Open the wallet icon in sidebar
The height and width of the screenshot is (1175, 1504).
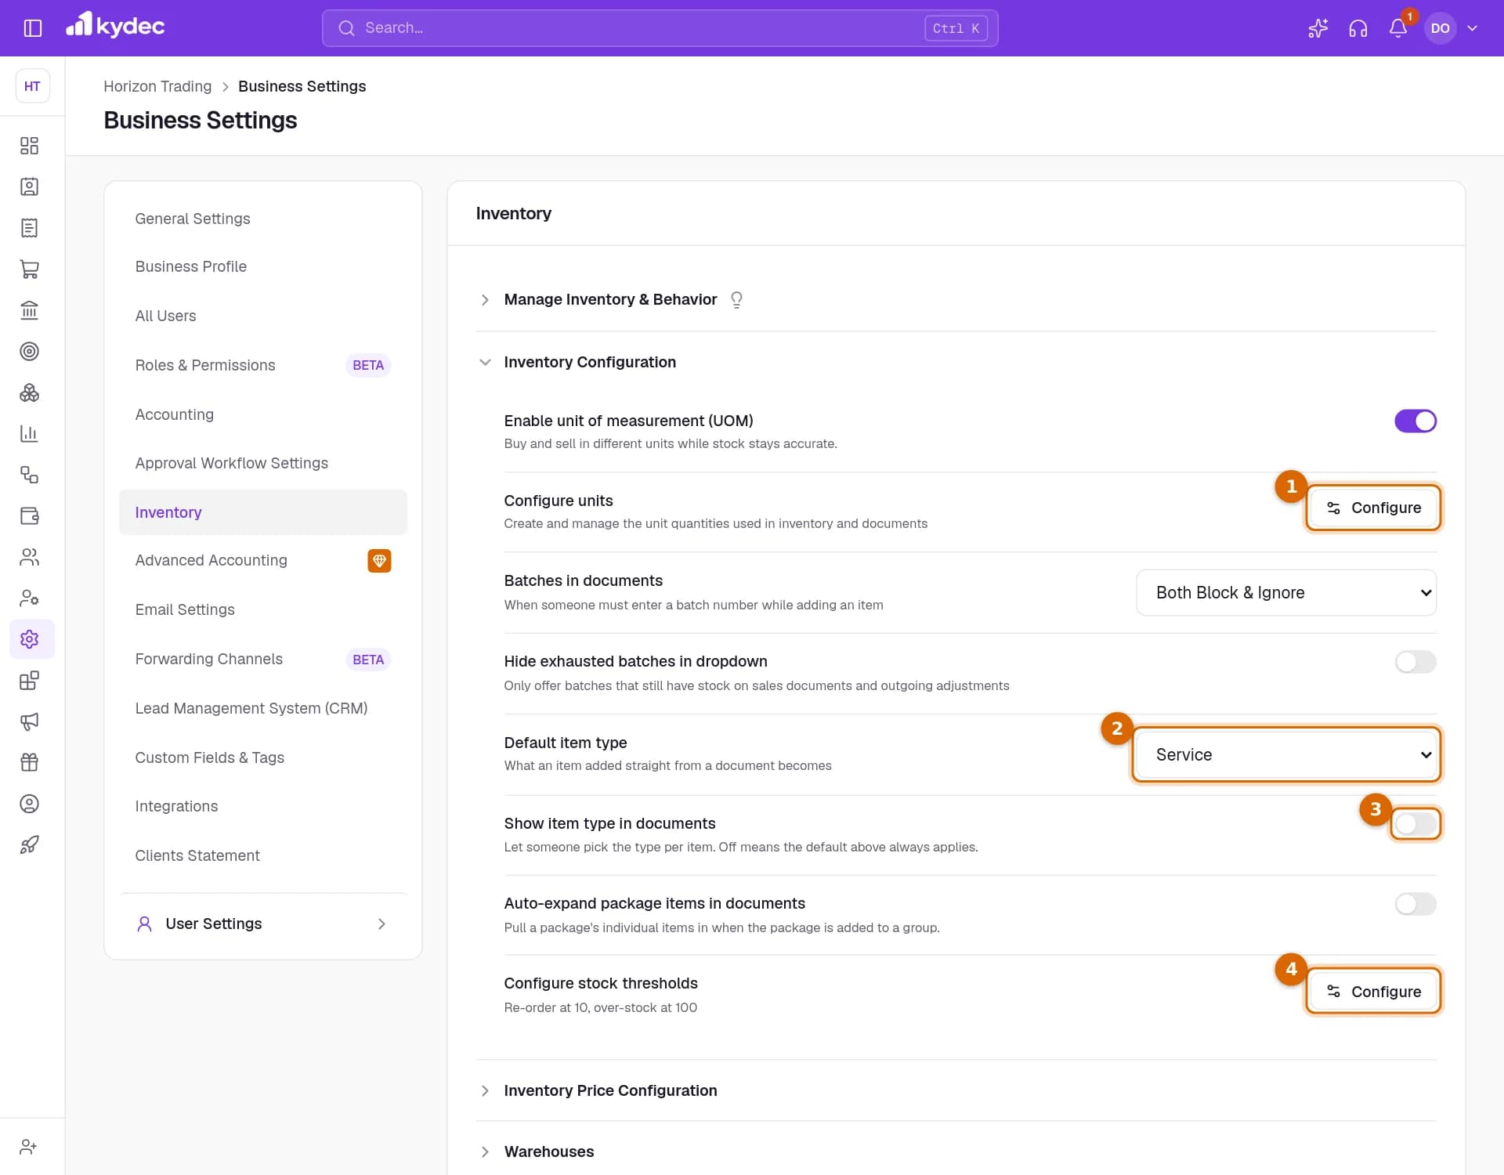29,515
